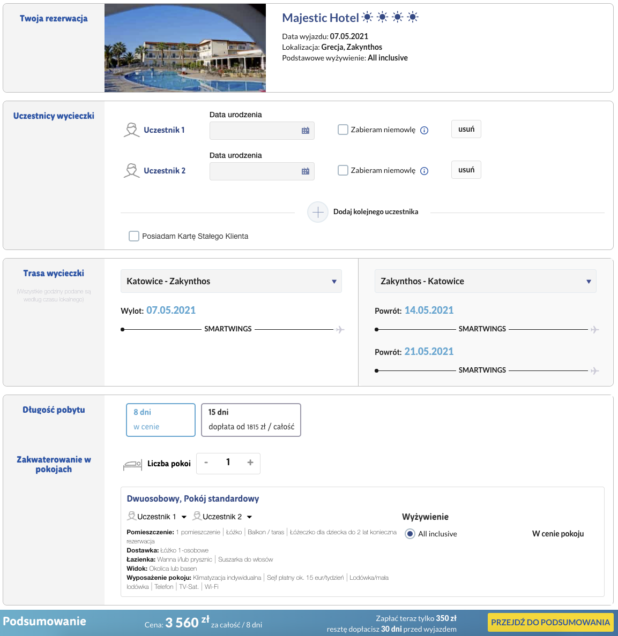Check Zabieram niemowlę for Uczestnik 1
The width and height of the screenshot is (618, 636).
(343, 130)
